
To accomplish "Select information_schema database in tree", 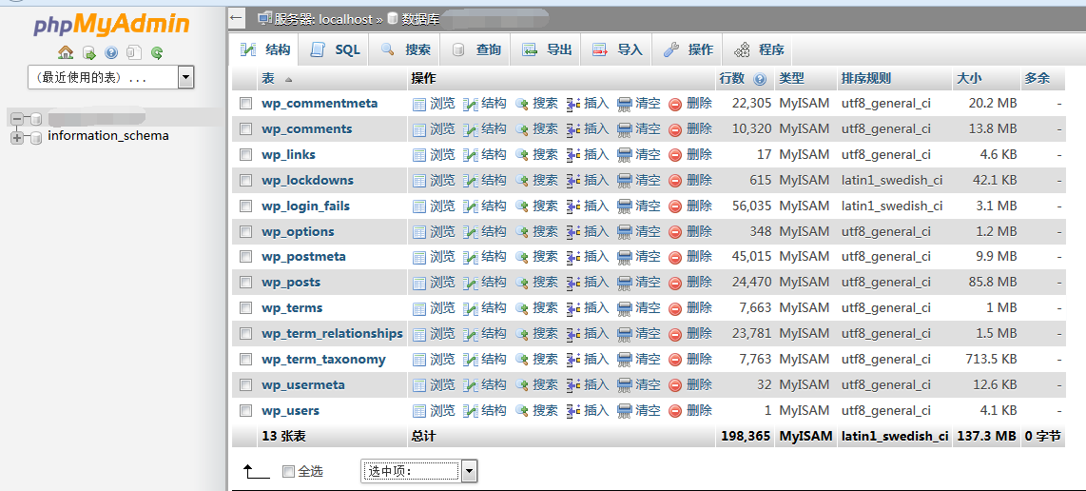I will (108, 136).
